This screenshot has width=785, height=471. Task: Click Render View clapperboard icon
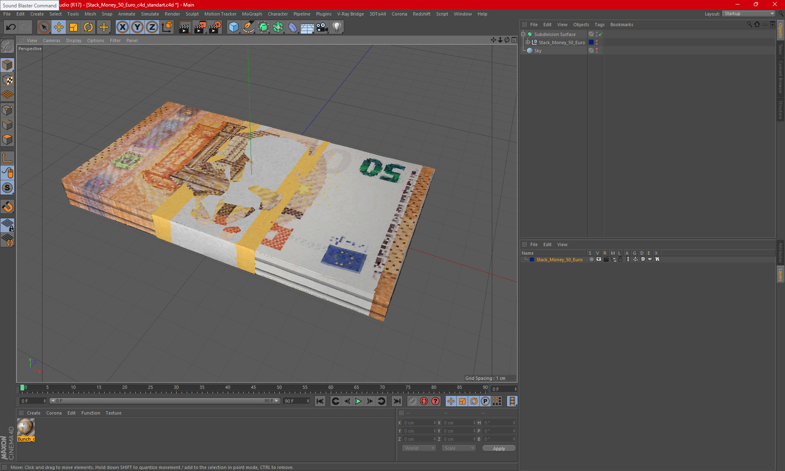(185, 27)
